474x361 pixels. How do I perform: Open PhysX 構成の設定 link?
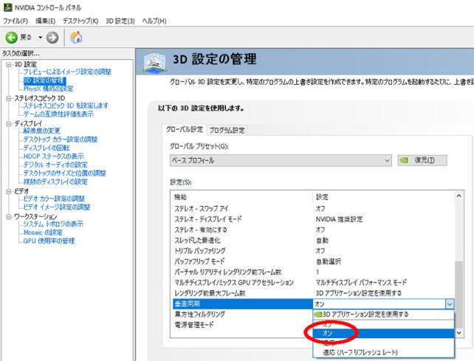click(49, 89)
